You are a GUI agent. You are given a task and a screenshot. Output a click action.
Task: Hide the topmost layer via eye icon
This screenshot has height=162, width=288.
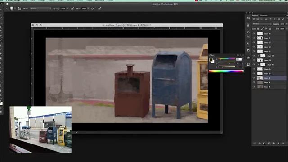[x=254, y=34]
